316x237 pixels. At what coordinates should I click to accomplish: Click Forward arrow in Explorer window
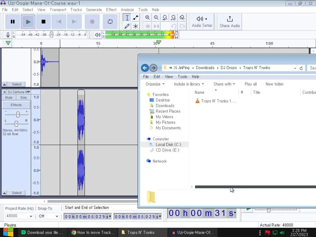click(x=153, y=68)
